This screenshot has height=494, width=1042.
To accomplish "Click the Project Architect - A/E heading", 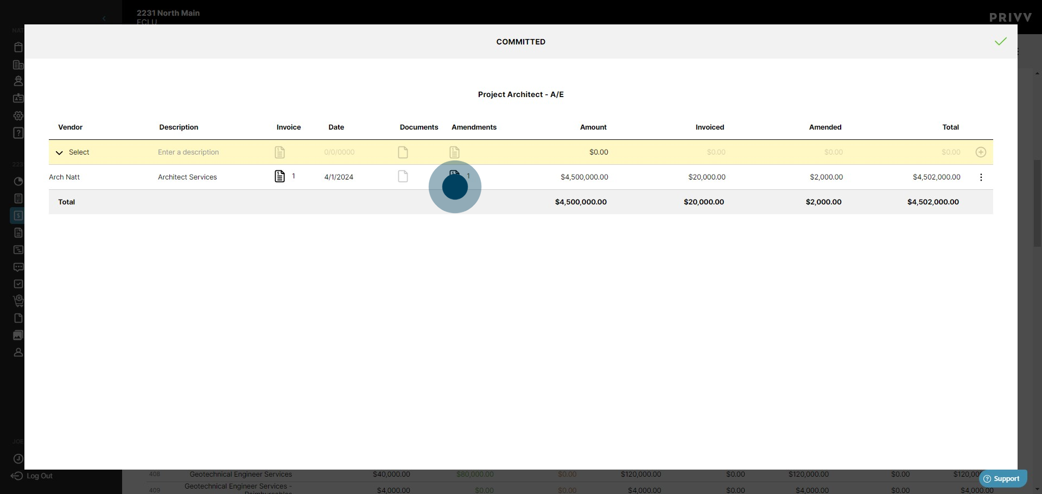I will pyautogui.click(x=520, y=94).
